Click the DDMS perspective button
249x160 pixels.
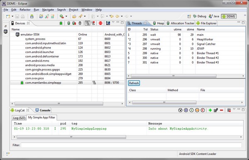tap(229, 16)
